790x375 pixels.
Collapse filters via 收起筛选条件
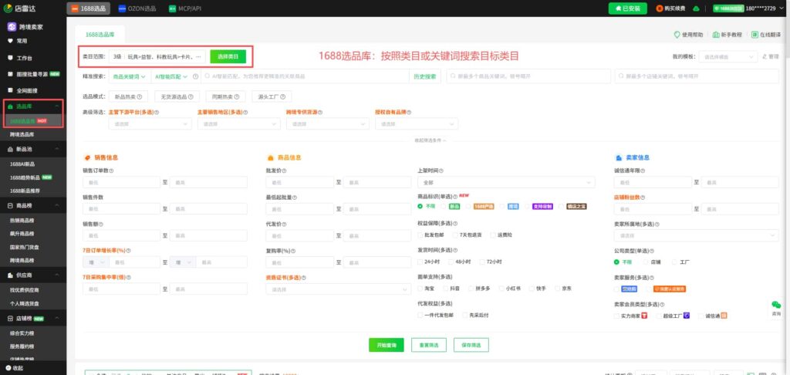(x=430, y=140)
